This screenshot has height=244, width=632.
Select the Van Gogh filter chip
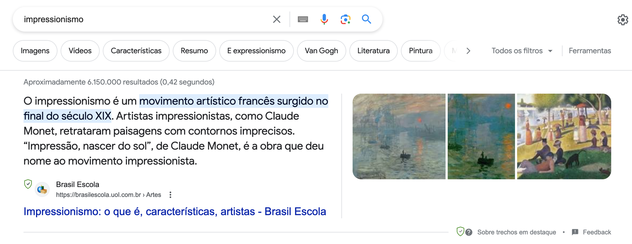(321, 50)
